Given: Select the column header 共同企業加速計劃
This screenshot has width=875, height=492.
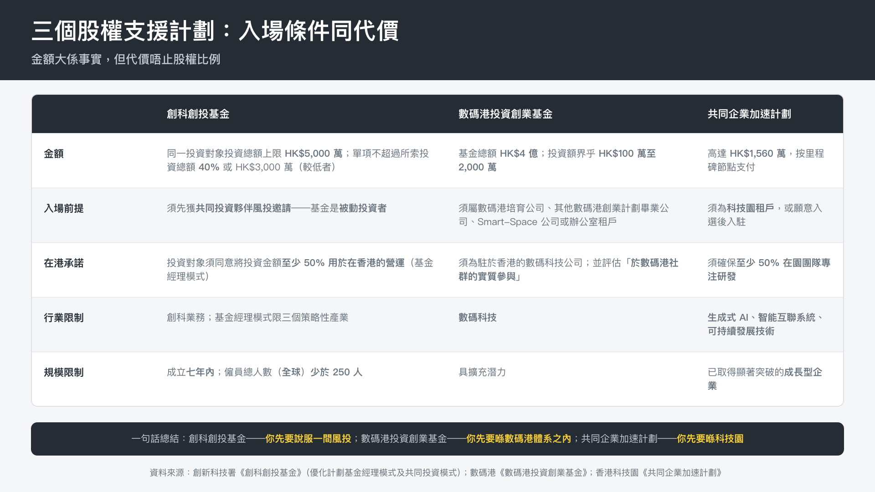Looking at the screenshot, I should (749, 114).
